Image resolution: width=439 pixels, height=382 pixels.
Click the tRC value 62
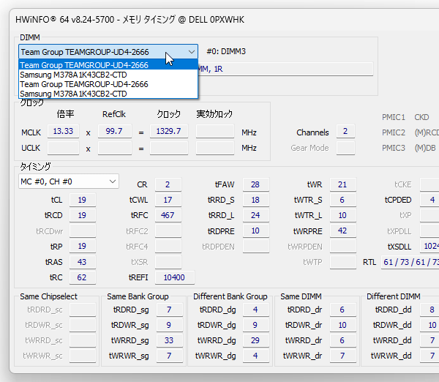pos(82,277)
